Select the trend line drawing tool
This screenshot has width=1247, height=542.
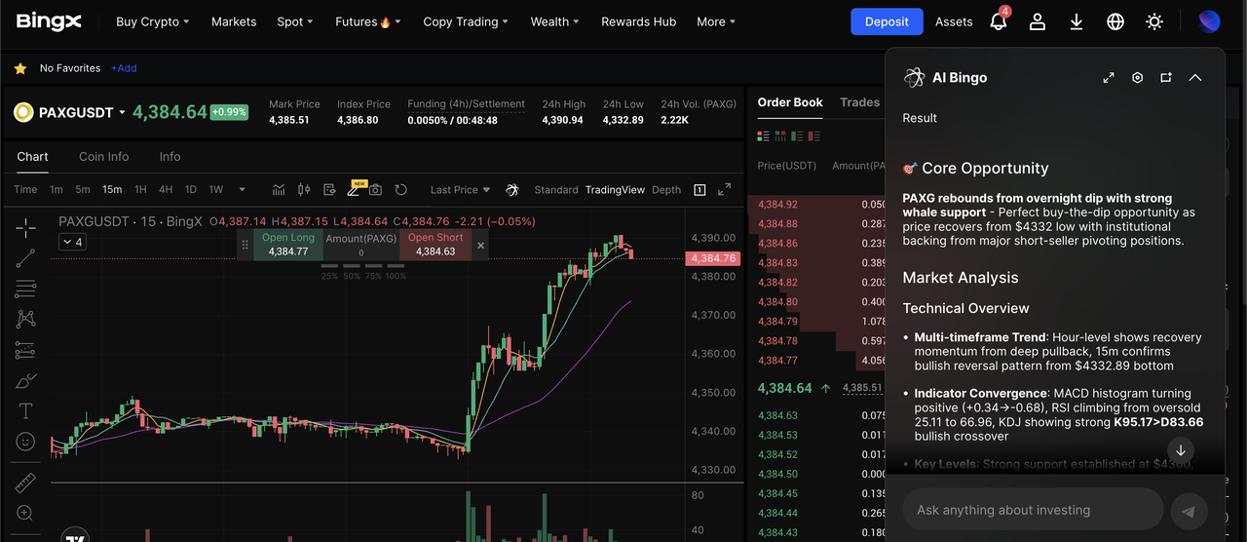(x=25, y=258)
